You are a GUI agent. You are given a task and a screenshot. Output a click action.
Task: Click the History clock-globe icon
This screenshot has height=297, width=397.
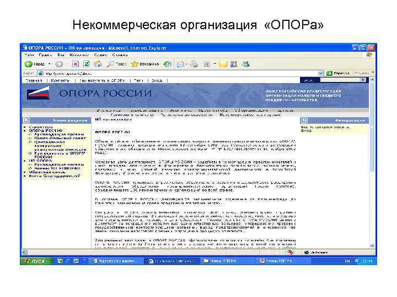(168, 64)
